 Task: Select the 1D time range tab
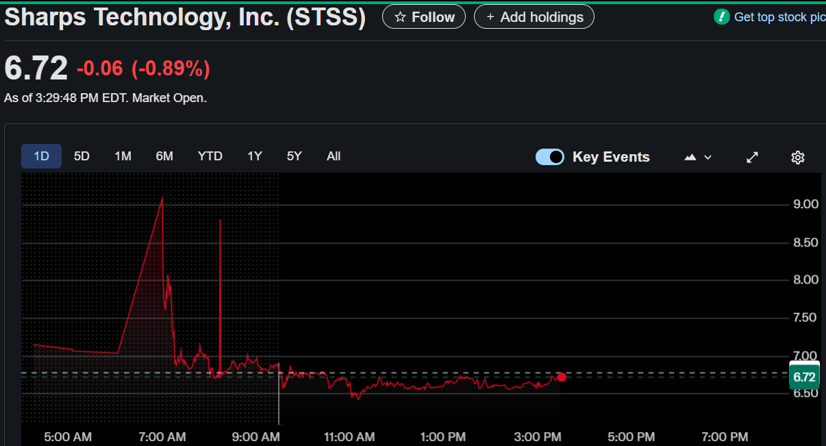click(x=42, y=156)
